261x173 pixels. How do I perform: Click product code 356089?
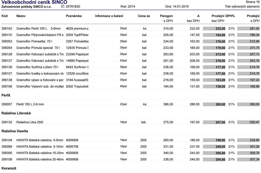click(7, 147)
